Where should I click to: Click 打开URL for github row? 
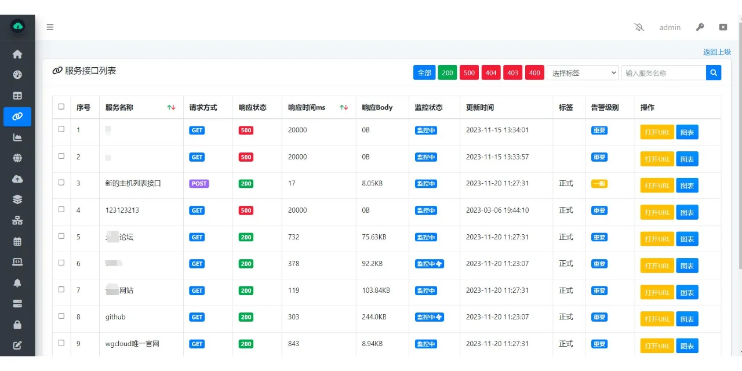657,319
